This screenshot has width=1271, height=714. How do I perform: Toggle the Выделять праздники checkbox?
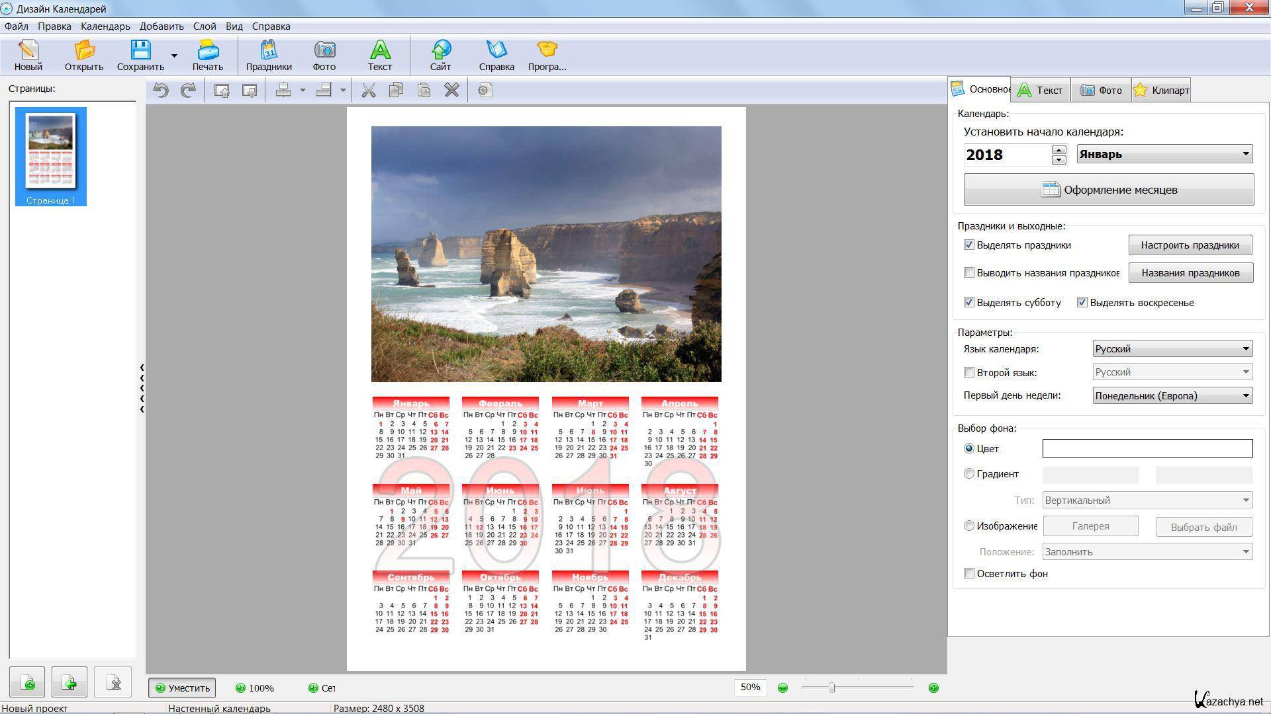[x=969, y=245]
